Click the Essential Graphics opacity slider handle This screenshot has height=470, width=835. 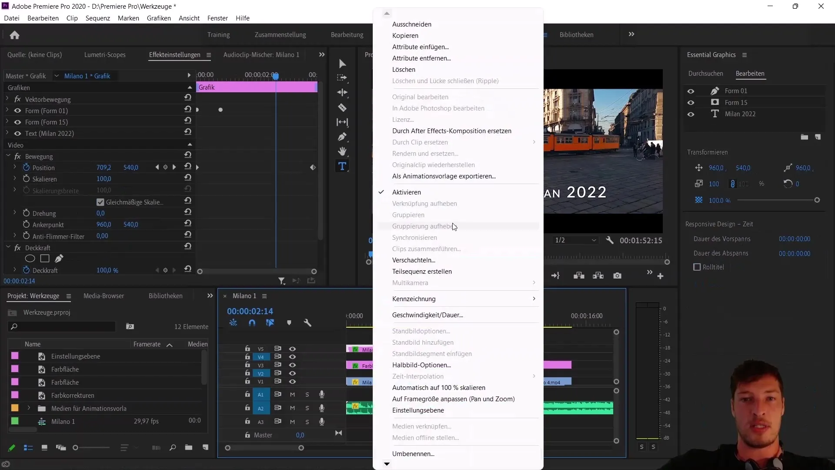(817, 200)
